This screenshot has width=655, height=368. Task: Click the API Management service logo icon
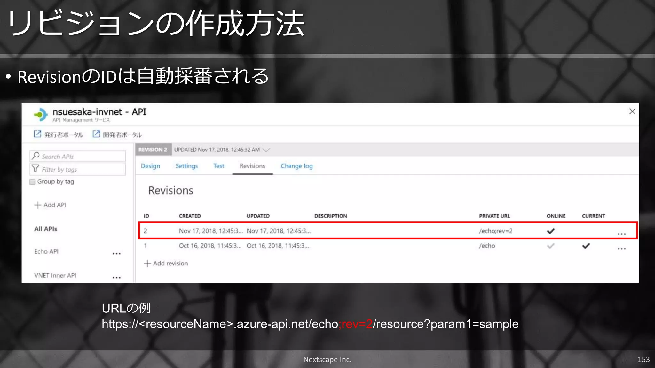41,115
